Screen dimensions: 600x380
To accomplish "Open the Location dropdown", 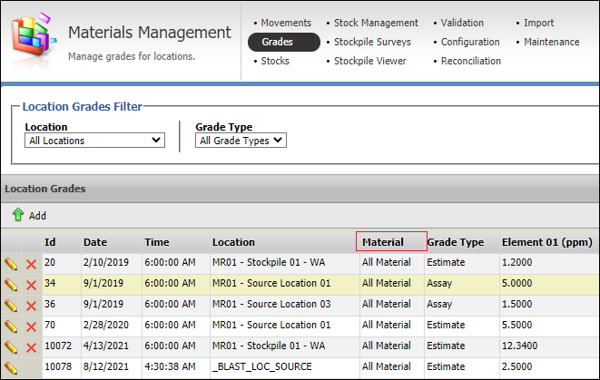I will point(94,141).
